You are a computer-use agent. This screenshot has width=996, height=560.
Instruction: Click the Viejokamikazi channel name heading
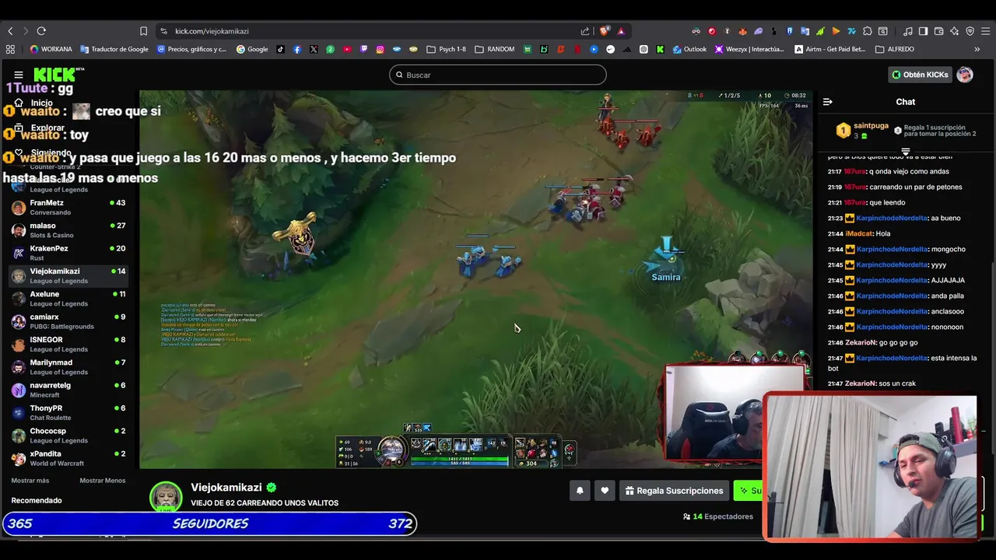pyautogui.click(x=226, y=488)
